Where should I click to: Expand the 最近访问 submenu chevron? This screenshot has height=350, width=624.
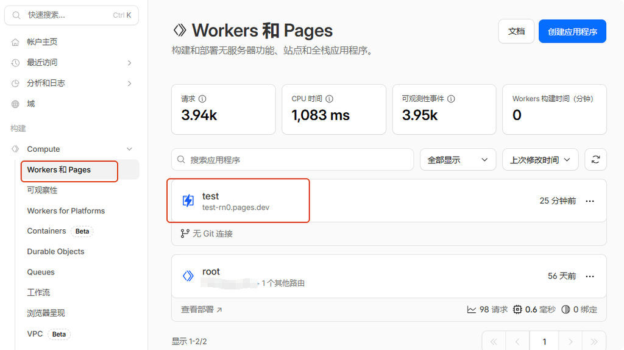tap(129, 63)
